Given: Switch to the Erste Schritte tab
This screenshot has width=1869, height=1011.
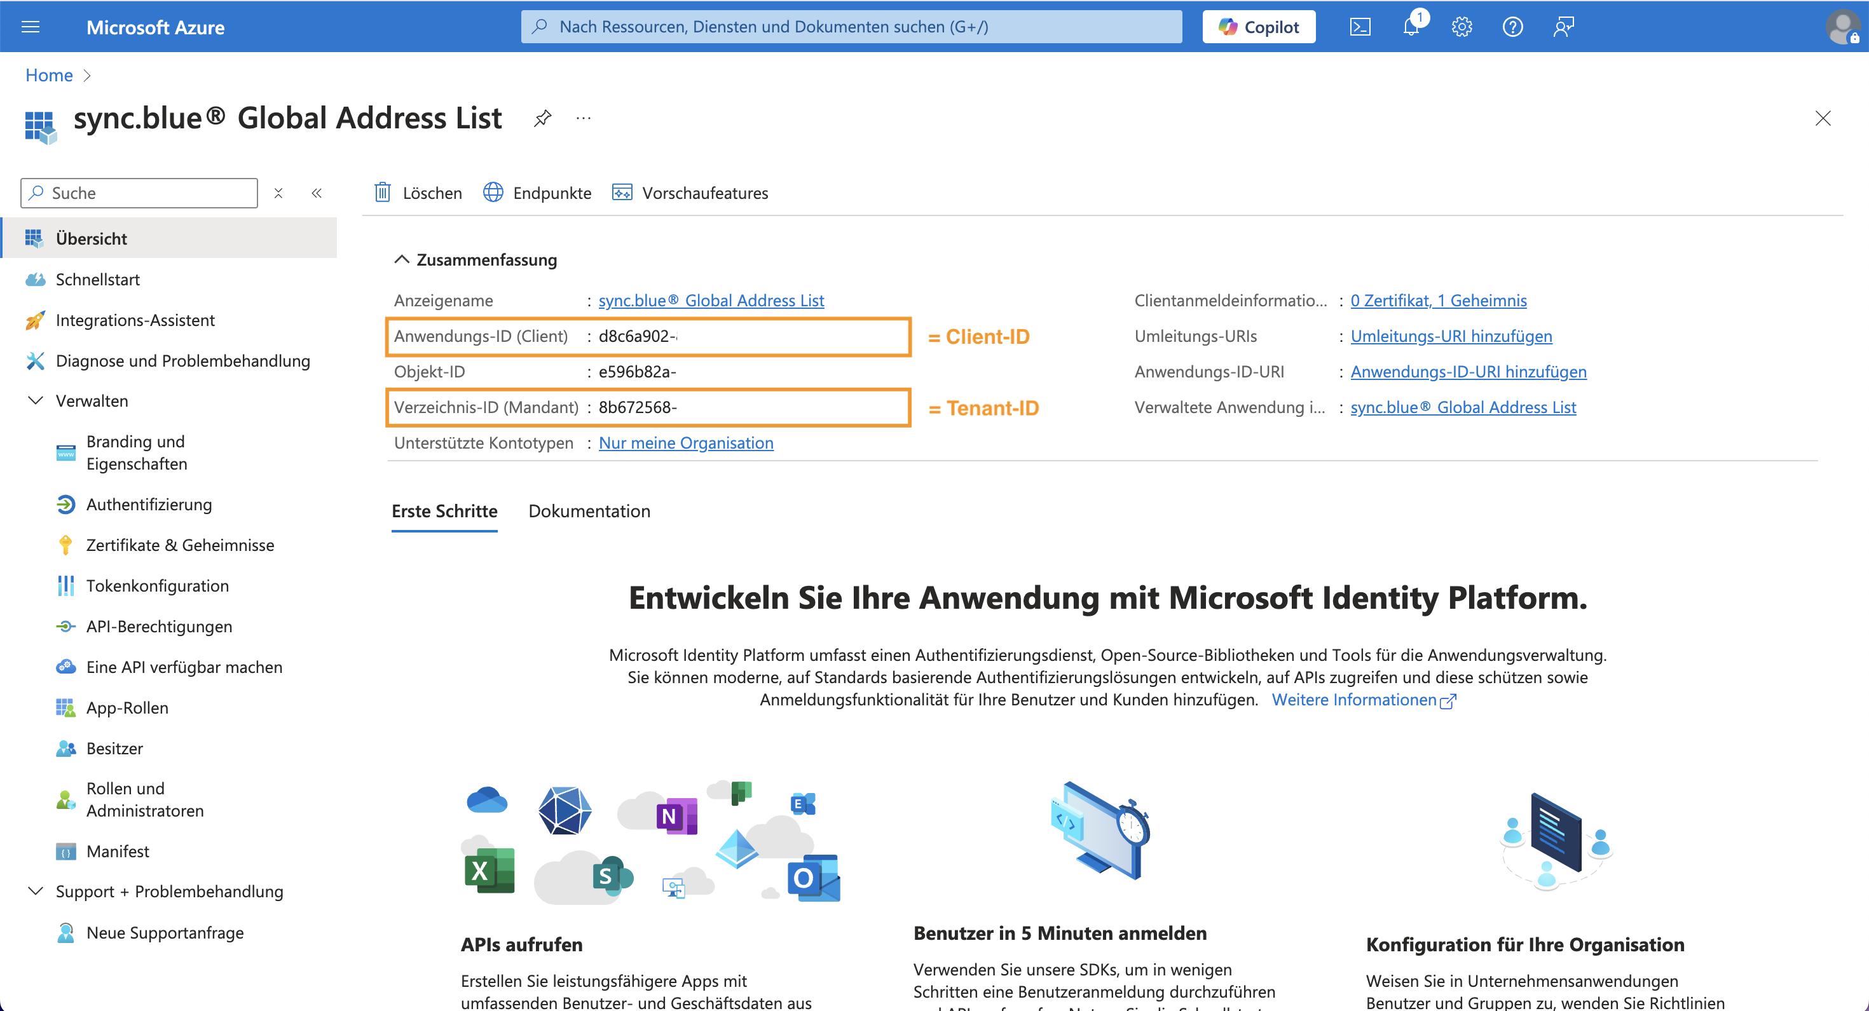Looking at the screenshot, I should (x=444, y=510).
